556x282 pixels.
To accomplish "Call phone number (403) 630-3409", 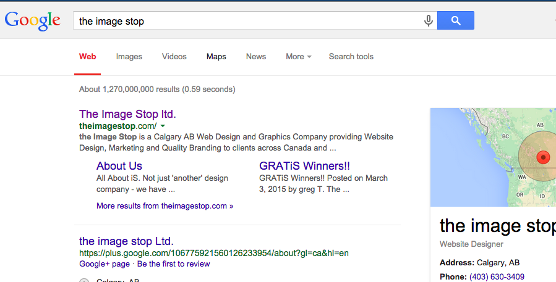I will pyautogui.click(x=497, y=276).
